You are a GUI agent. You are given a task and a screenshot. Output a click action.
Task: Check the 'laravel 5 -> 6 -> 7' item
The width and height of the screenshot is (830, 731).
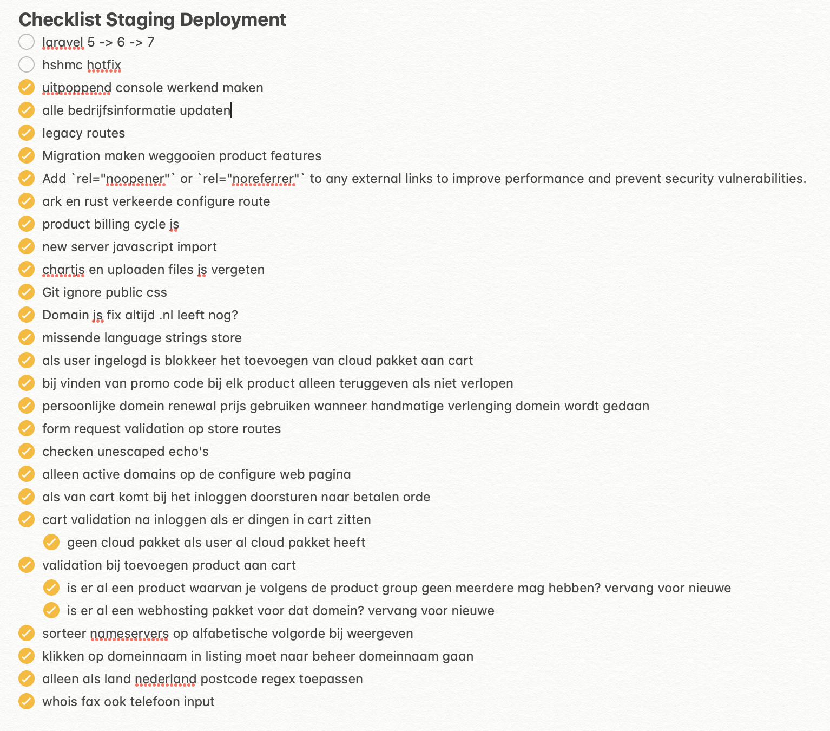click(x=26, y=42)
